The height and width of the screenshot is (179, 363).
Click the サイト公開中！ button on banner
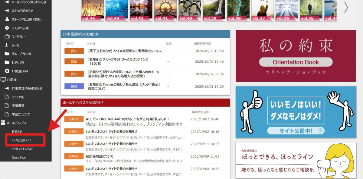point(296,130)
